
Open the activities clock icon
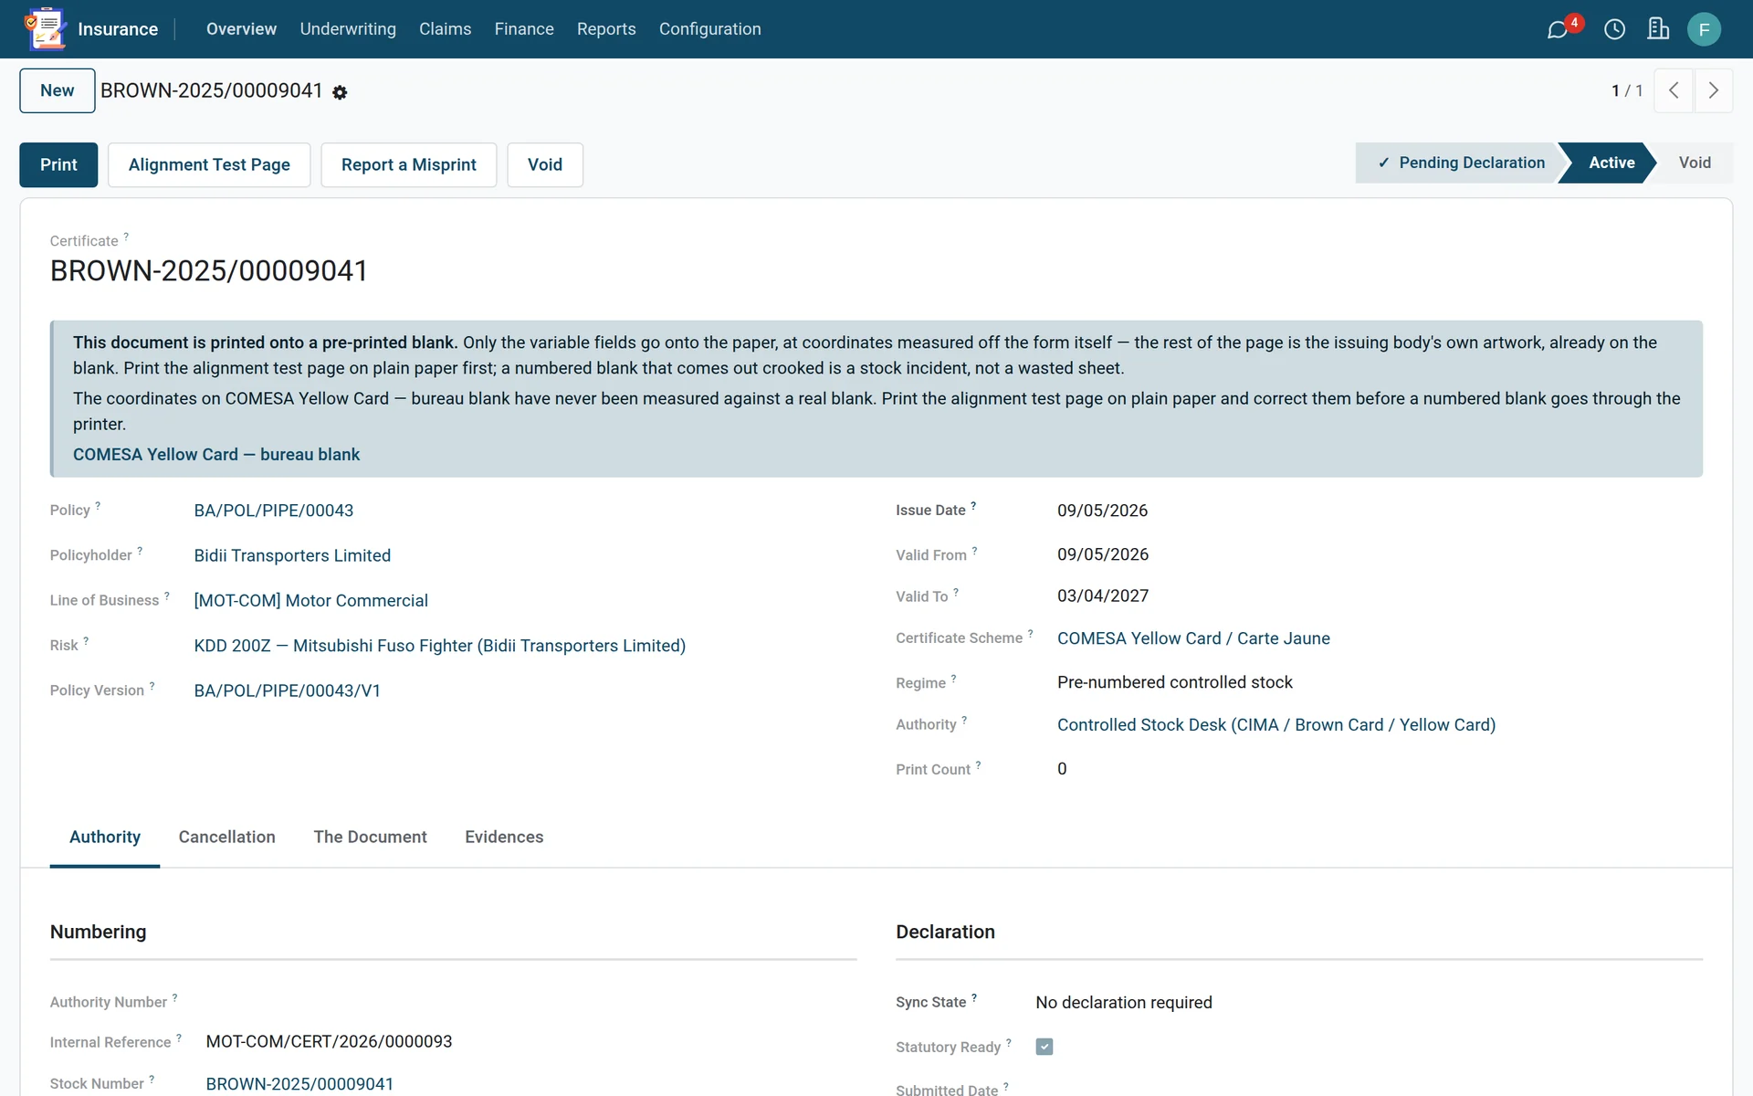(1614, 29)
